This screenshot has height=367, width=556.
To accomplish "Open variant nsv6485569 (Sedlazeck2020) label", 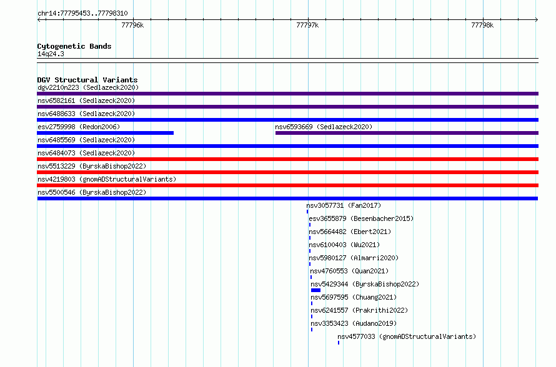I will coord(86,140).
